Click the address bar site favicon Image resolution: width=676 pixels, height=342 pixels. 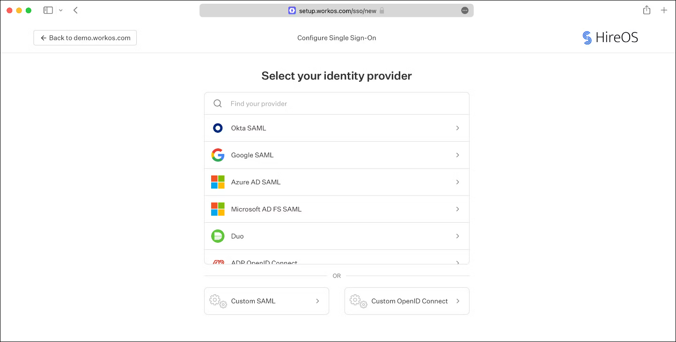(x=292, y=10)
